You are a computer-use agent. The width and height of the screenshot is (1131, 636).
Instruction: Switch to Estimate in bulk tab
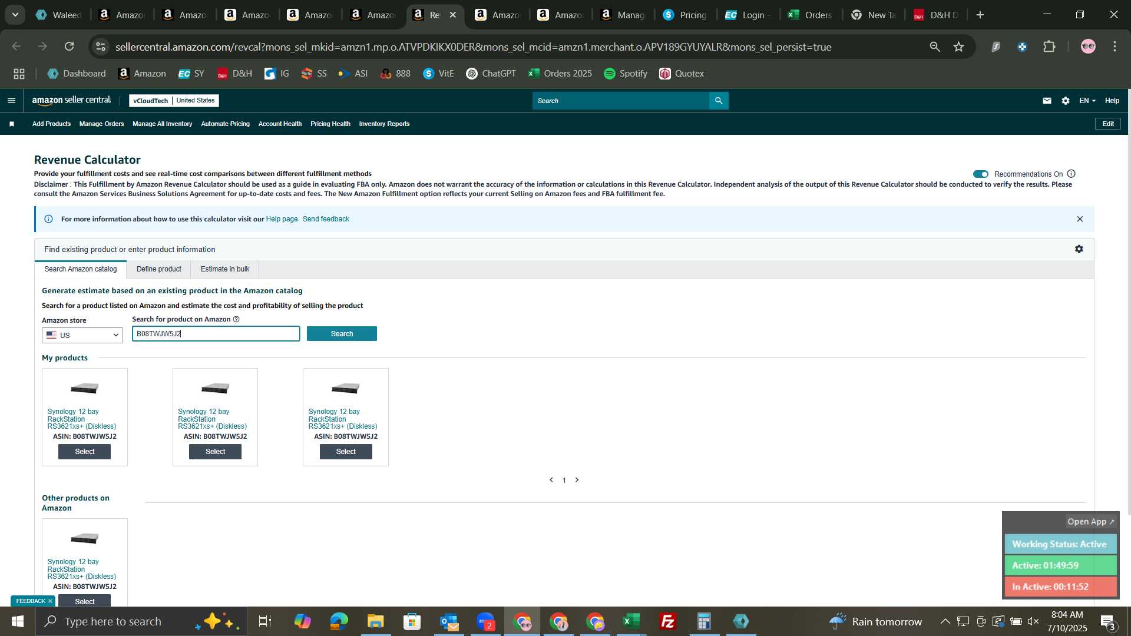tap(225, 269)
